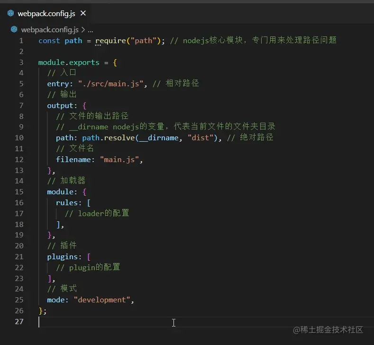This screenshot has height=345, width=374.
Task: Click the output property key
Action: pos(60,106)
